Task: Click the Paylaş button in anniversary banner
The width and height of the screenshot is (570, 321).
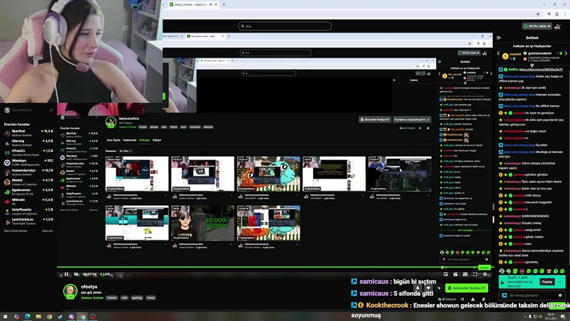Action: [547, 282]
